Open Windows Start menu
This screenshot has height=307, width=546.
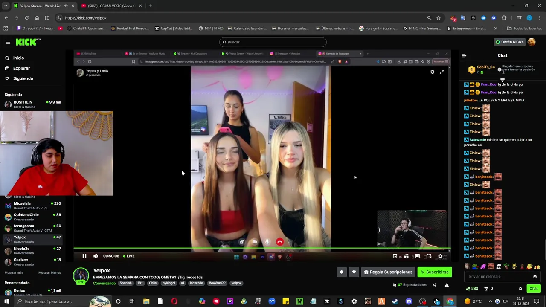click(x=7, y=301)
